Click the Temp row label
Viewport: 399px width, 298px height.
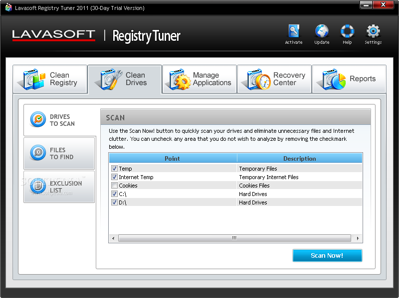(125, 169)
